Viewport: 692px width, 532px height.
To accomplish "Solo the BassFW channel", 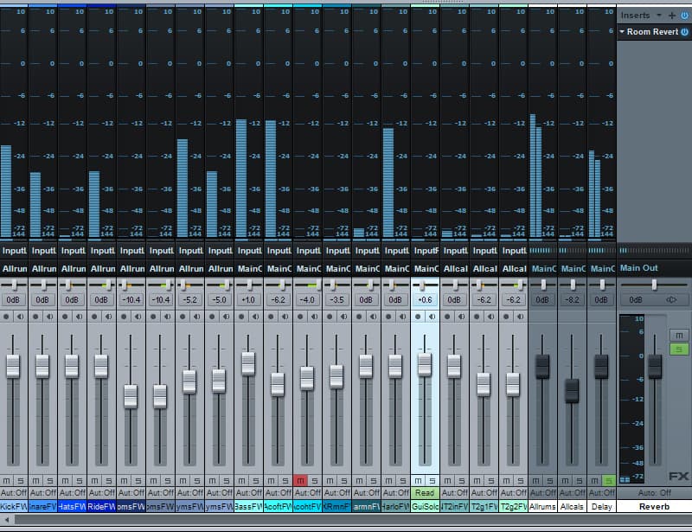I will 256,481.
